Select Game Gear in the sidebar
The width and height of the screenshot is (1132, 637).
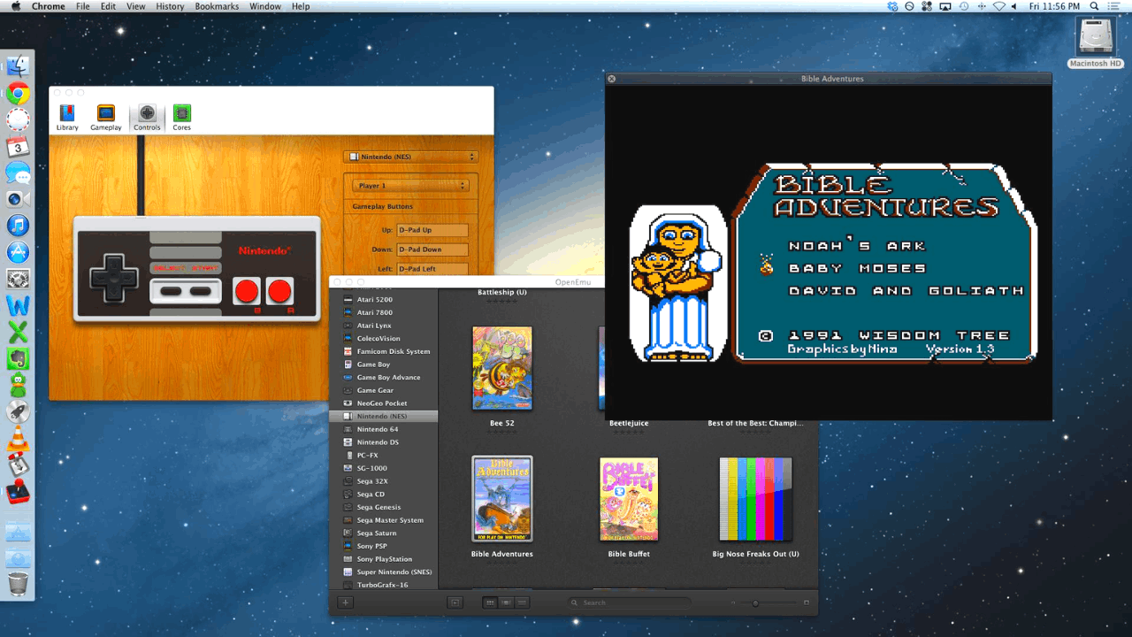point(384,390)
